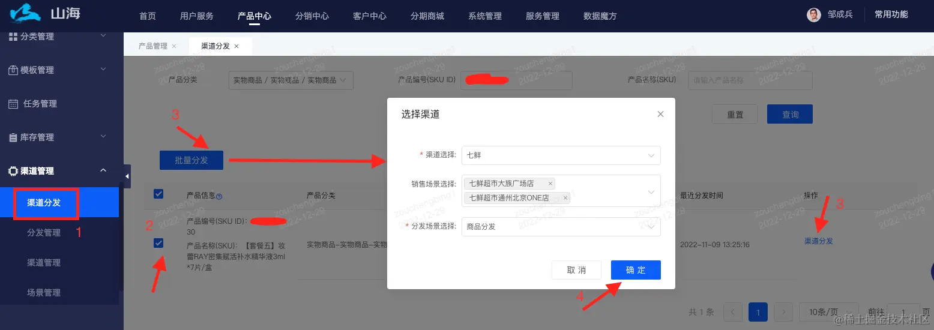Click the 渠道管理 gear icon

pyautogui.click(x=13, y=171)
